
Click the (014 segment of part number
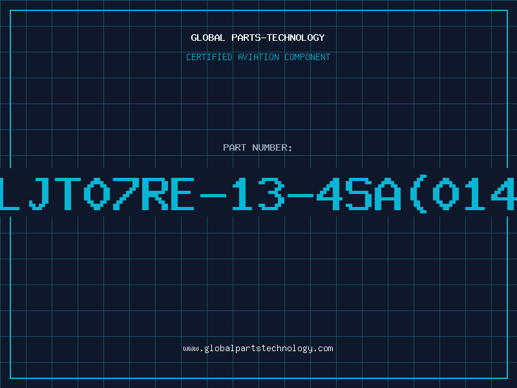[463, 193]
